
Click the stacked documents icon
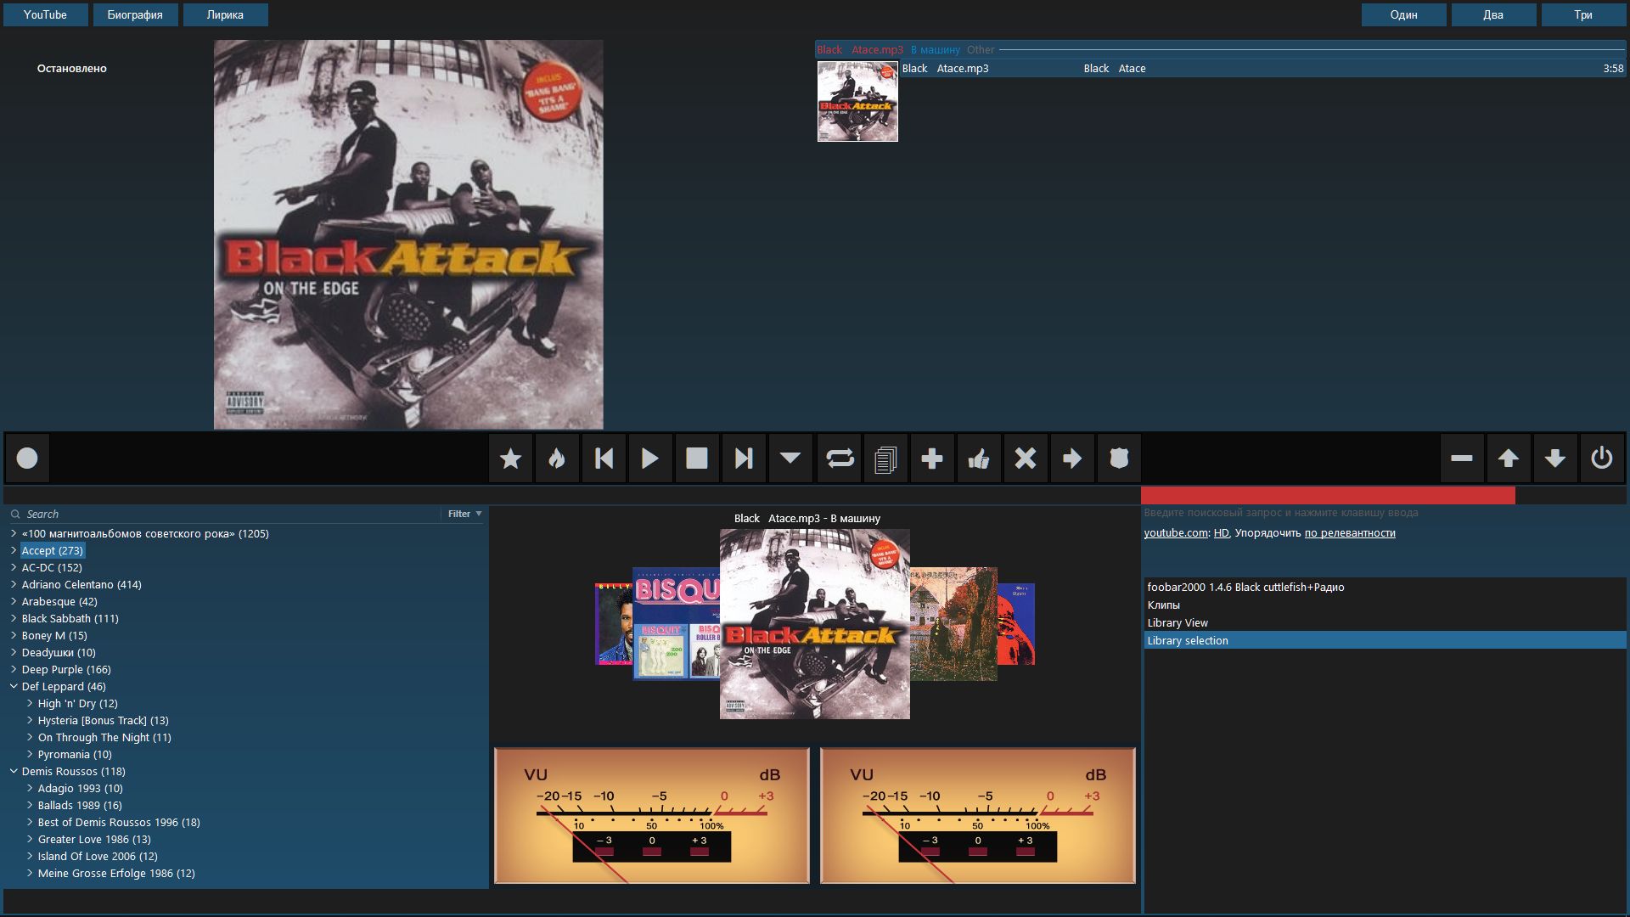885,458
